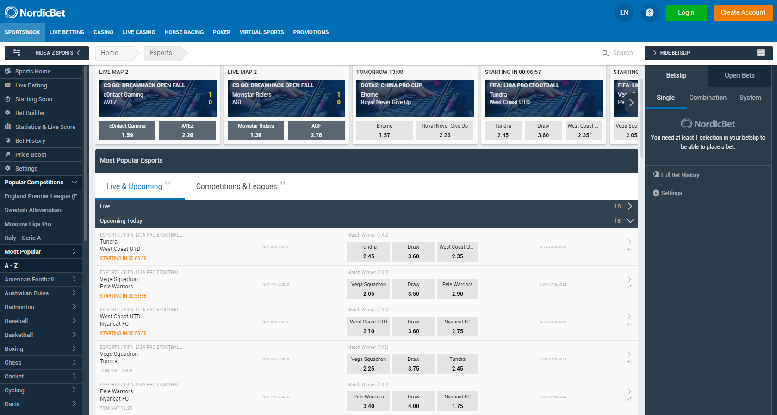
Task: Click into the Search field
Action: tap(622, 53)
